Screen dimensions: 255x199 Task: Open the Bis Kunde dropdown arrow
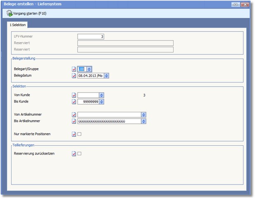101,102
